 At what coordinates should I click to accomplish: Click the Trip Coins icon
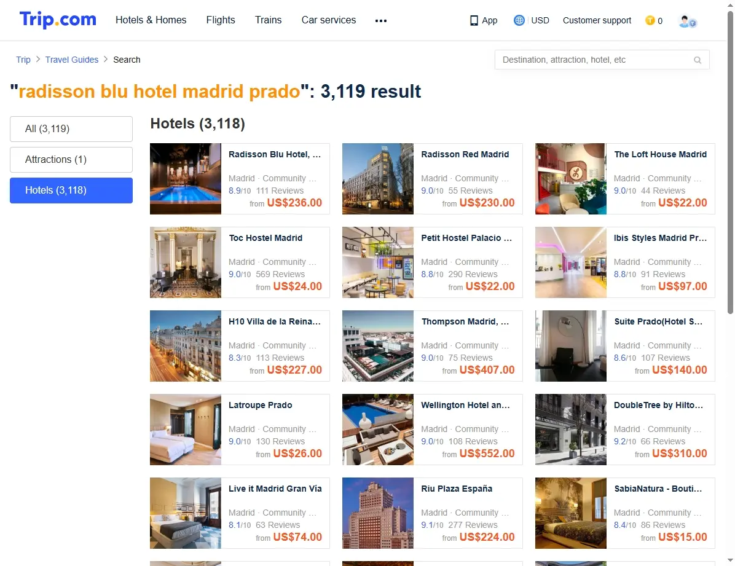point(650,20)
